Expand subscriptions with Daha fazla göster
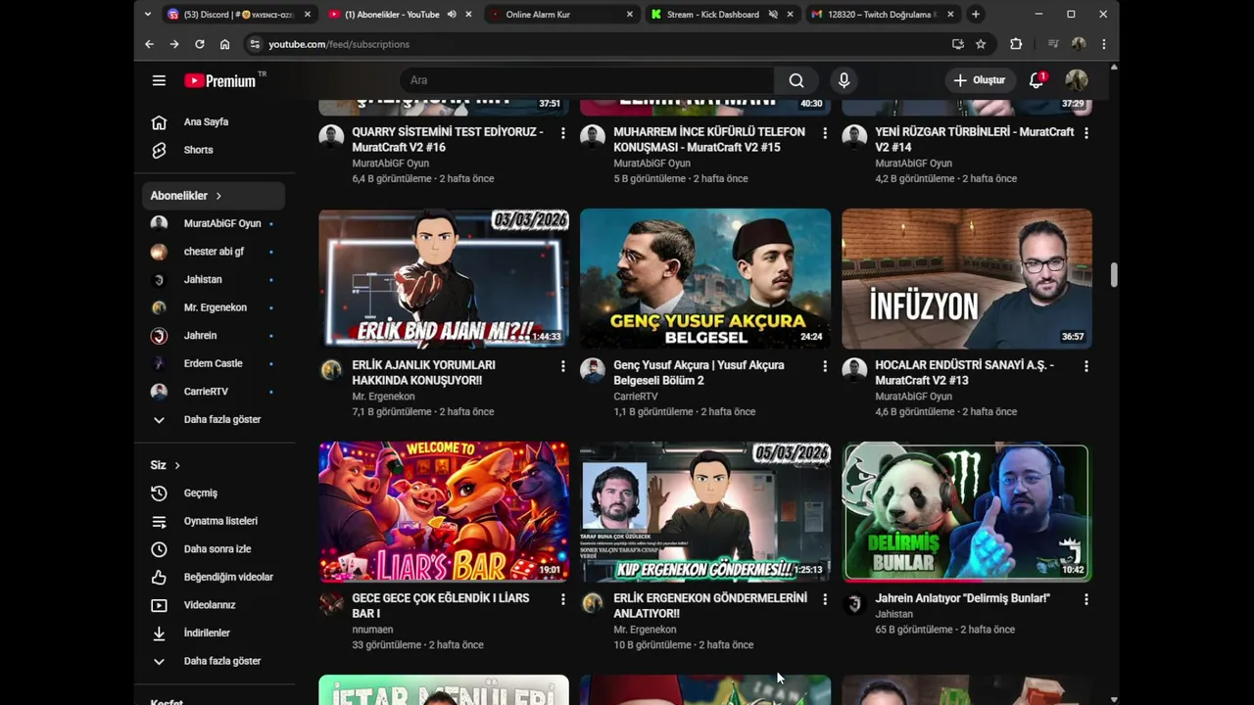The image size is (1254, 705). [215, 419]
